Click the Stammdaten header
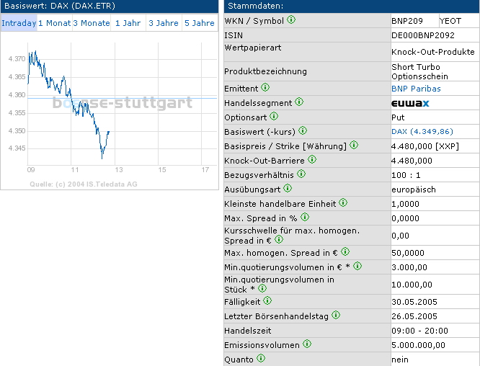The height and width of the screenshot is (366, 480). [352, 6]
